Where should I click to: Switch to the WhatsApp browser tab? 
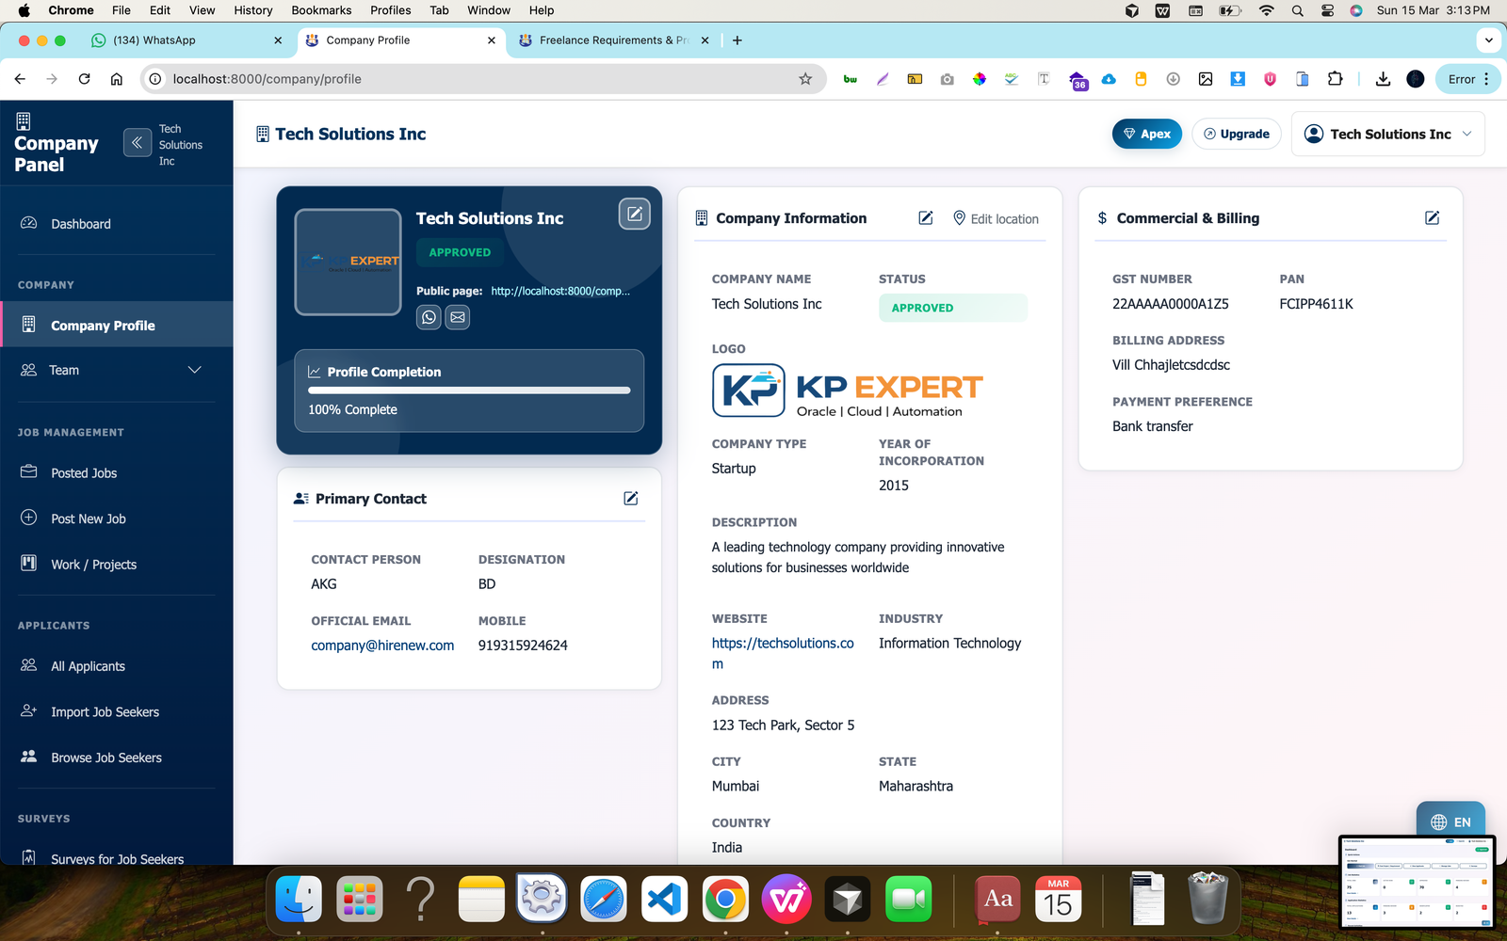[154, 40]
